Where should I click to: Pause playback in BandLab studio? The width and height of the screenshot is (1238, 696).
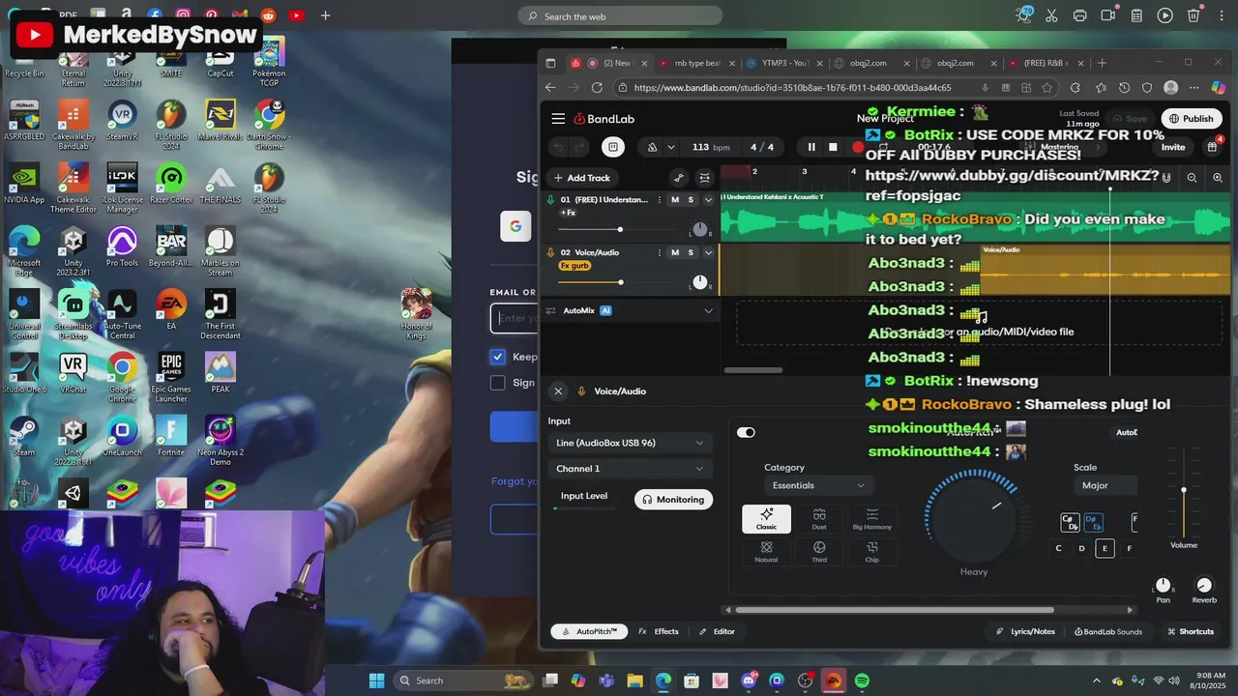pyautogui.click(x=811, y=147)
